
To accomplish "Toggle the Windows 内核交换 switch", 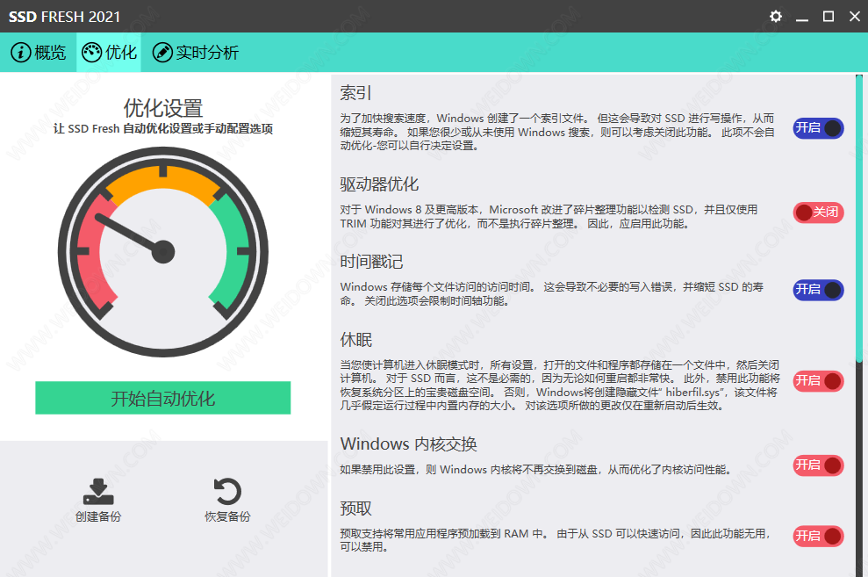I will click(x=818, y=465).
